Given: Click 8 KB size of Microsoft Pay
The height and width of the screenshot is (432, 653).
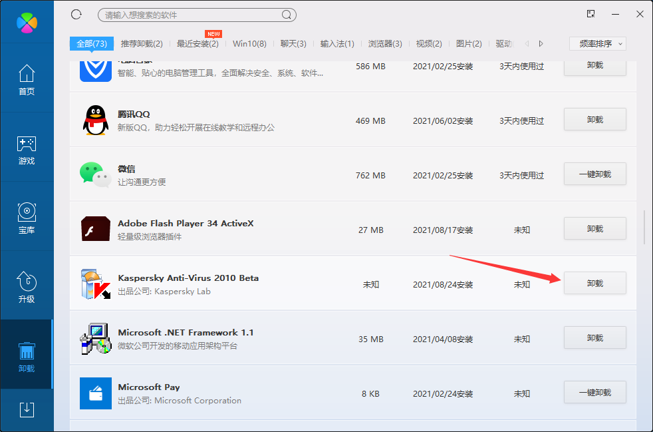Looking at the screenshot, I should 370,394.
